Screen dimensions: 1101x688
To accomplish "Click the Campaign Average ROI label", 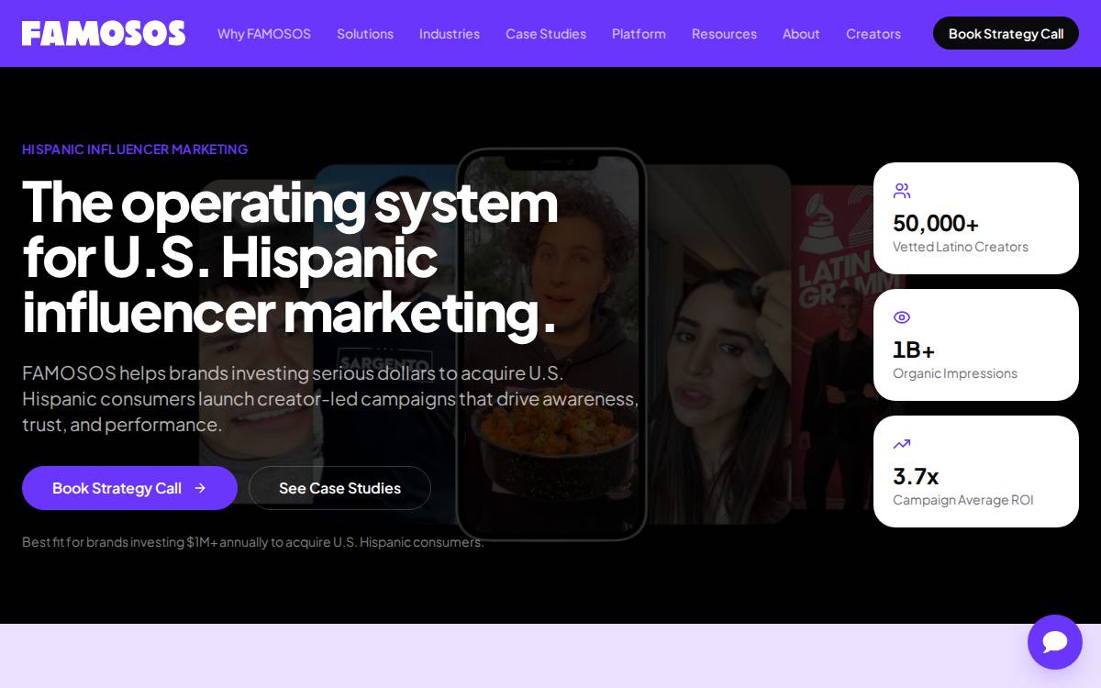I will [963, 500].
